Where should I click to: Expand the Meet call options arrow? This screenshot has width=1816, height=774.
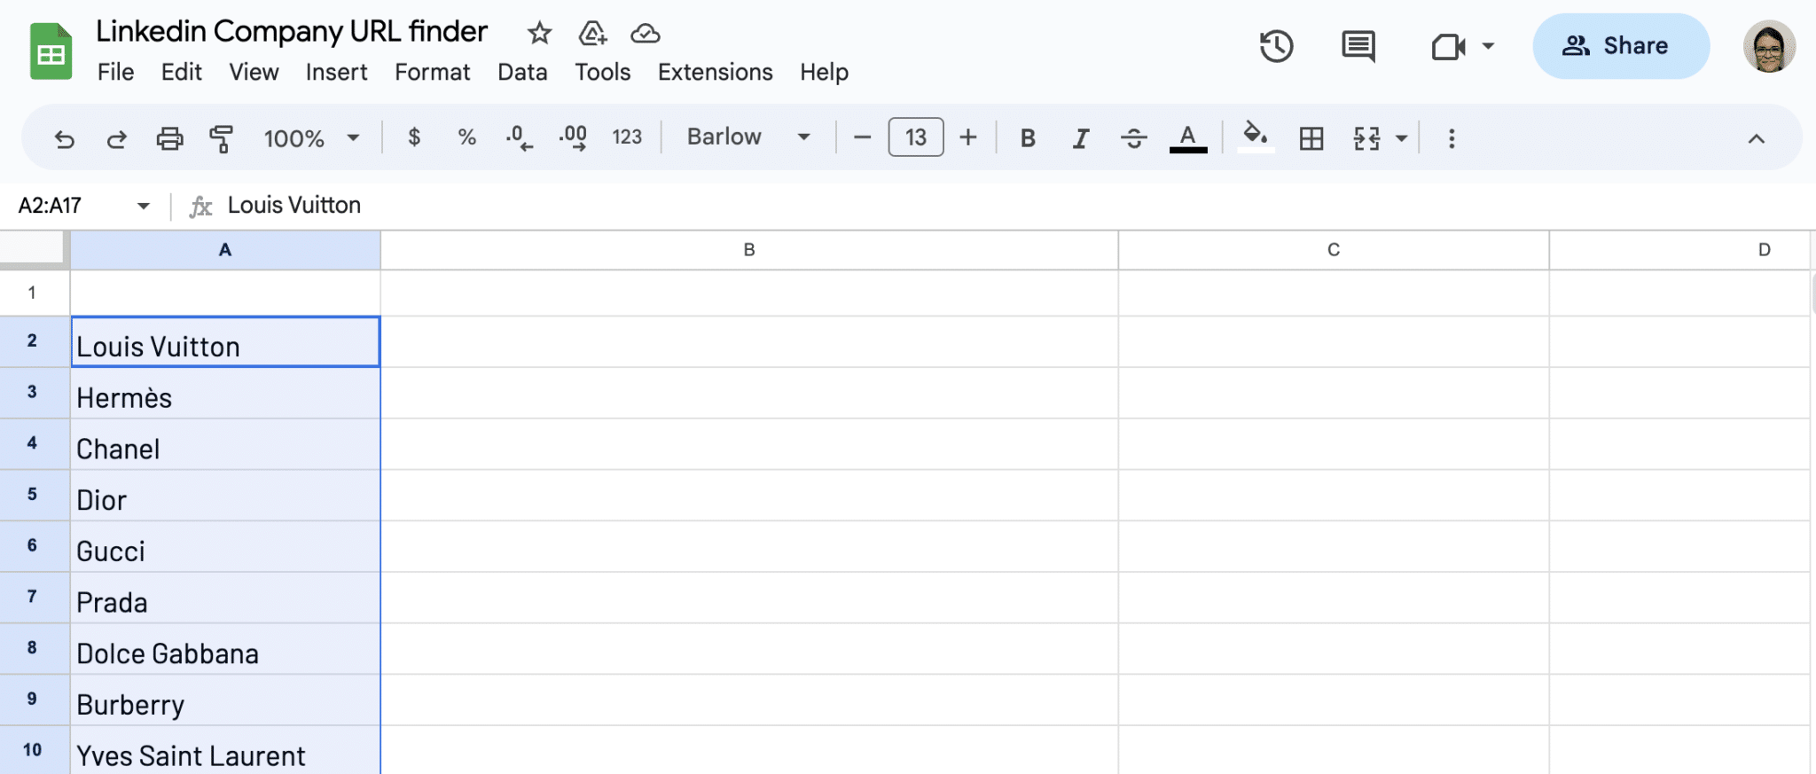(x=1489, y=46)
